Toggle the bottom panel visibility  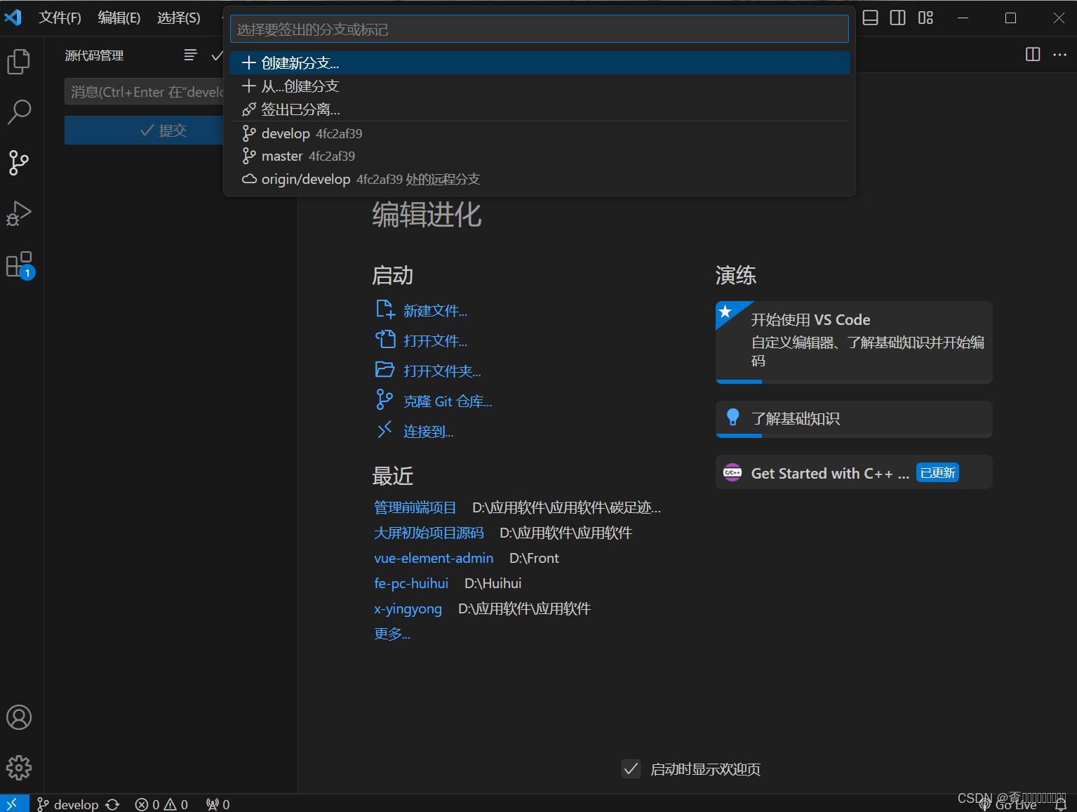tap(869, 18)
